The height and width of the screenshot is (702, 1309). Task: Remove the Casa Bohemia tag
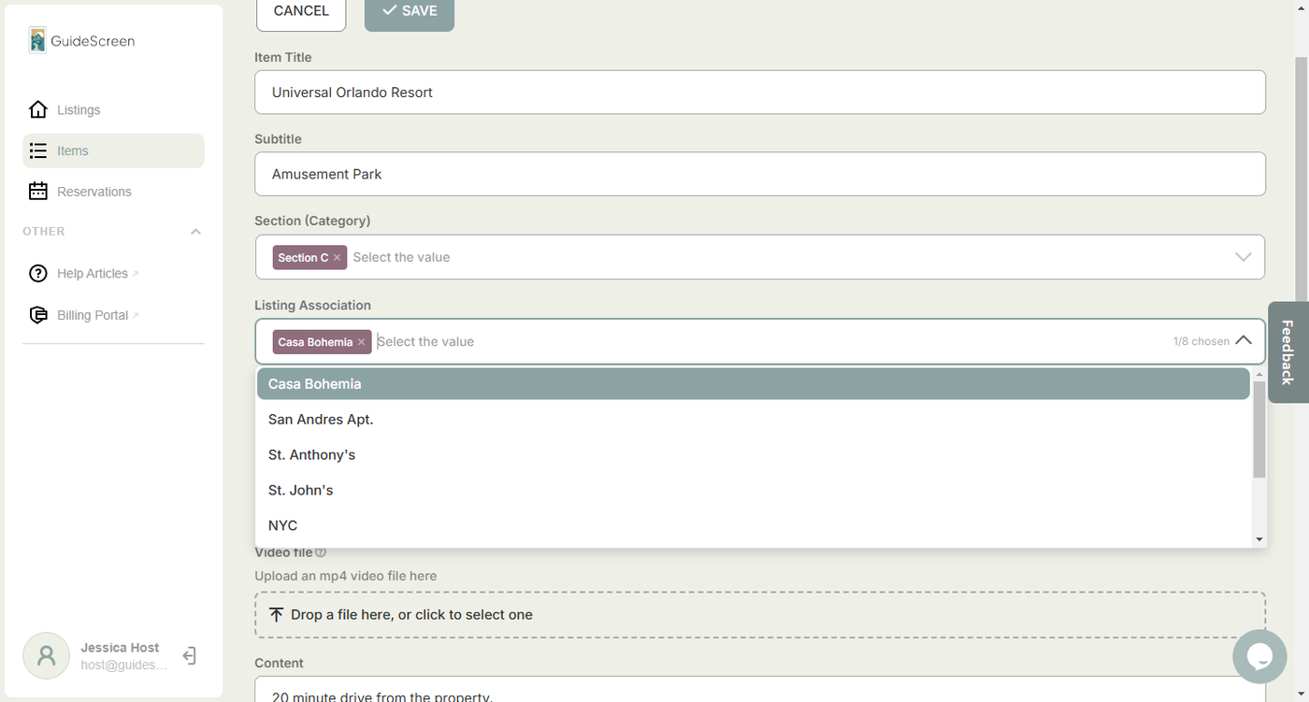[x=362, y=342]
